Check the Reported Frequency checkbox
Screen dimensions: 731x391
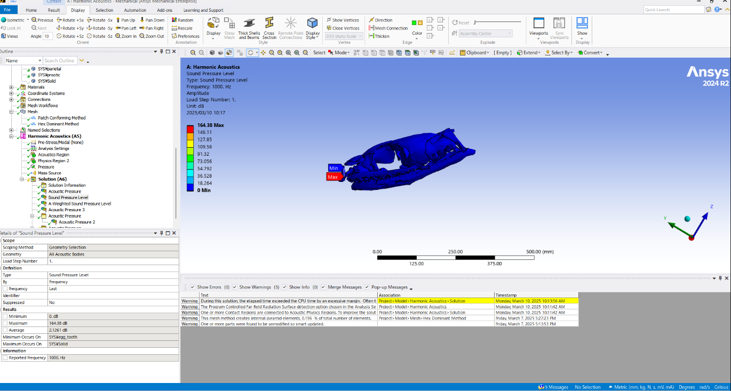(5, 358)
